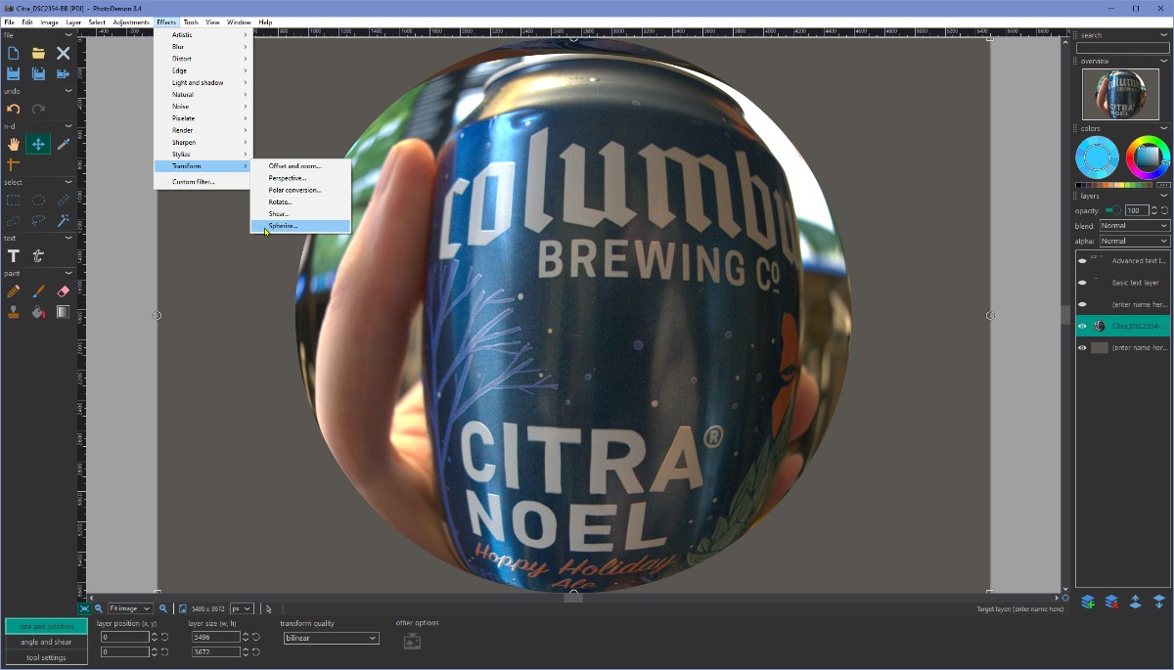
Task: Save the image with floppy icon
Action: (x=14, y=73)
